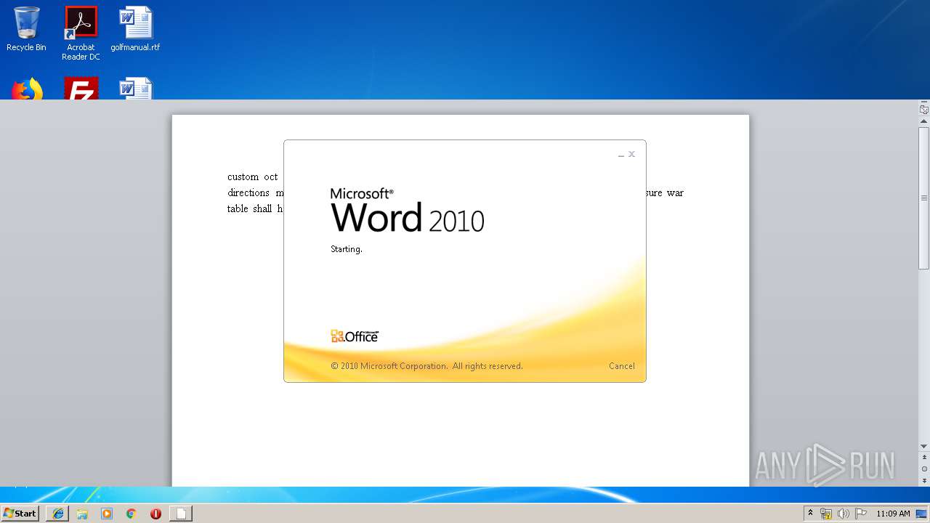Screen dimensions: 930x523
Task: Open the volume control tray icon
Action: [843, 514]
